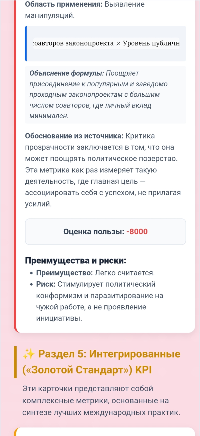
Task: Click the word «манипуляций» at the top
Action: pos(50,16)
